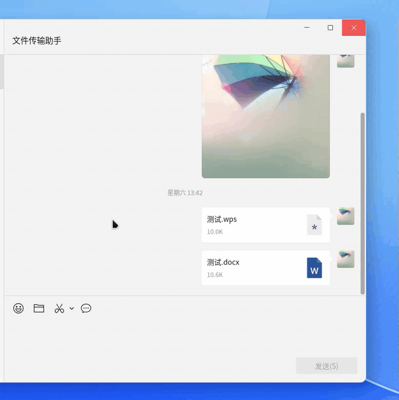Open the 测试.docx file message
The width and height of the screenshot is (399, 400).
pyautogui.click(x=266, y=268)
